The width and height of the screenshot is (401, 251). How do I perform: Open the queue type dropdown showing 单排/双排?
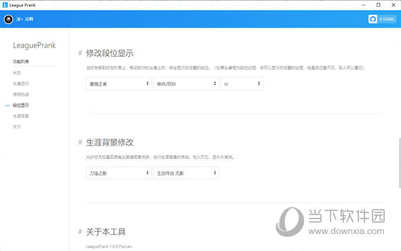tap(186, 84)
